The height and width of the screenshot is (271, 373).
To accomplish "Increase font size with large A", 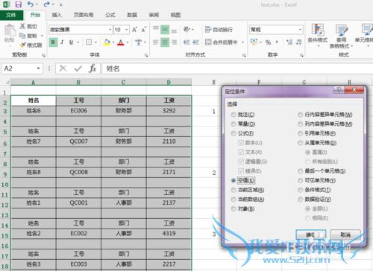I will tap(134, 30).
